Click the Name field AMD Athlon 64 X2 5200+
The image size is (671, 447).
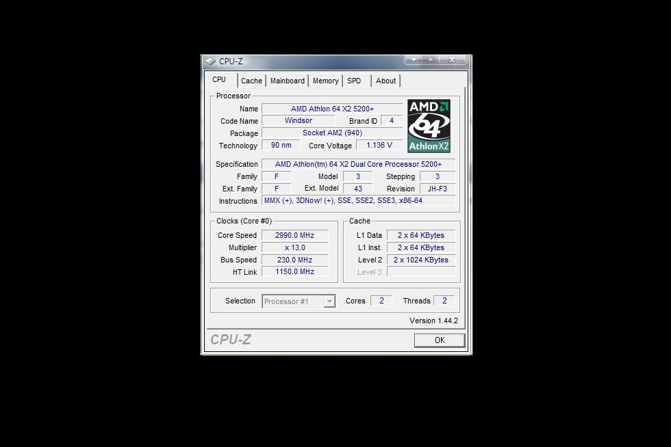click(332, 109)
